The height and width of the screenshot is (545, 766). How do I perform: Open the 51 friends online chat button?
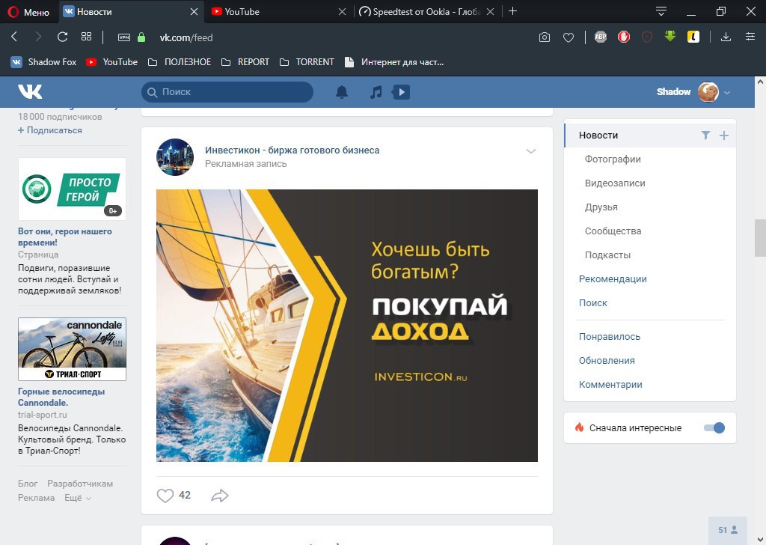[728, 530]
